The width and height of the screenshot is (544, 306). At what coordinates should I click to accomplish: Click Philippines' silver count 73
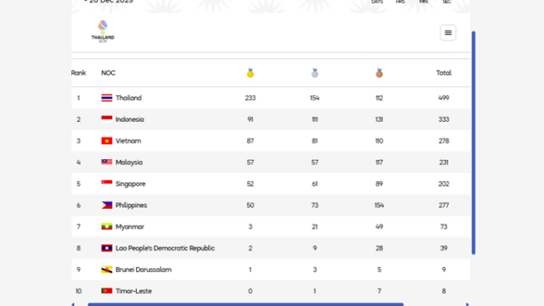[314, 206]
